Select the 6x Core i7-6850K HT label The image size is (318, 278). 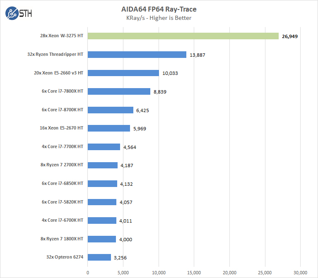[x=63, y=184]
